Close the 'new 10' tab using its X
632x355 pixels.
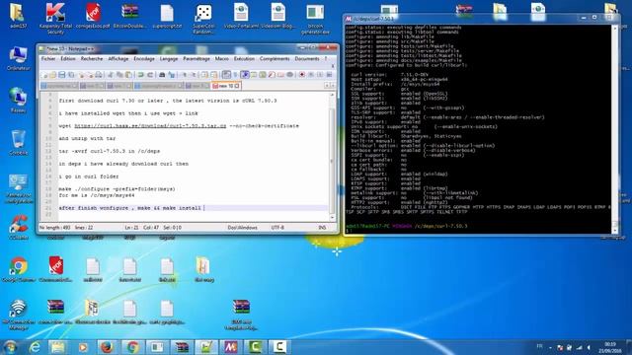pyautogui.click(x=237, y=86)
